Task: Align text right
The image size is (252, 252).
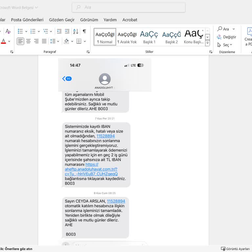Action: pyautogui.click(x=36, y=41)
